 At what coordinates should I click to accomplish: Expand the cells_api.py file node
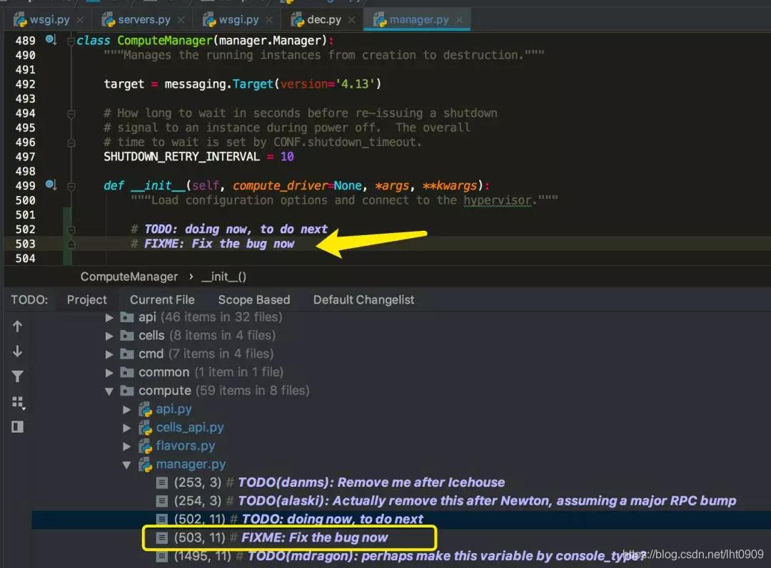point(127,428)
